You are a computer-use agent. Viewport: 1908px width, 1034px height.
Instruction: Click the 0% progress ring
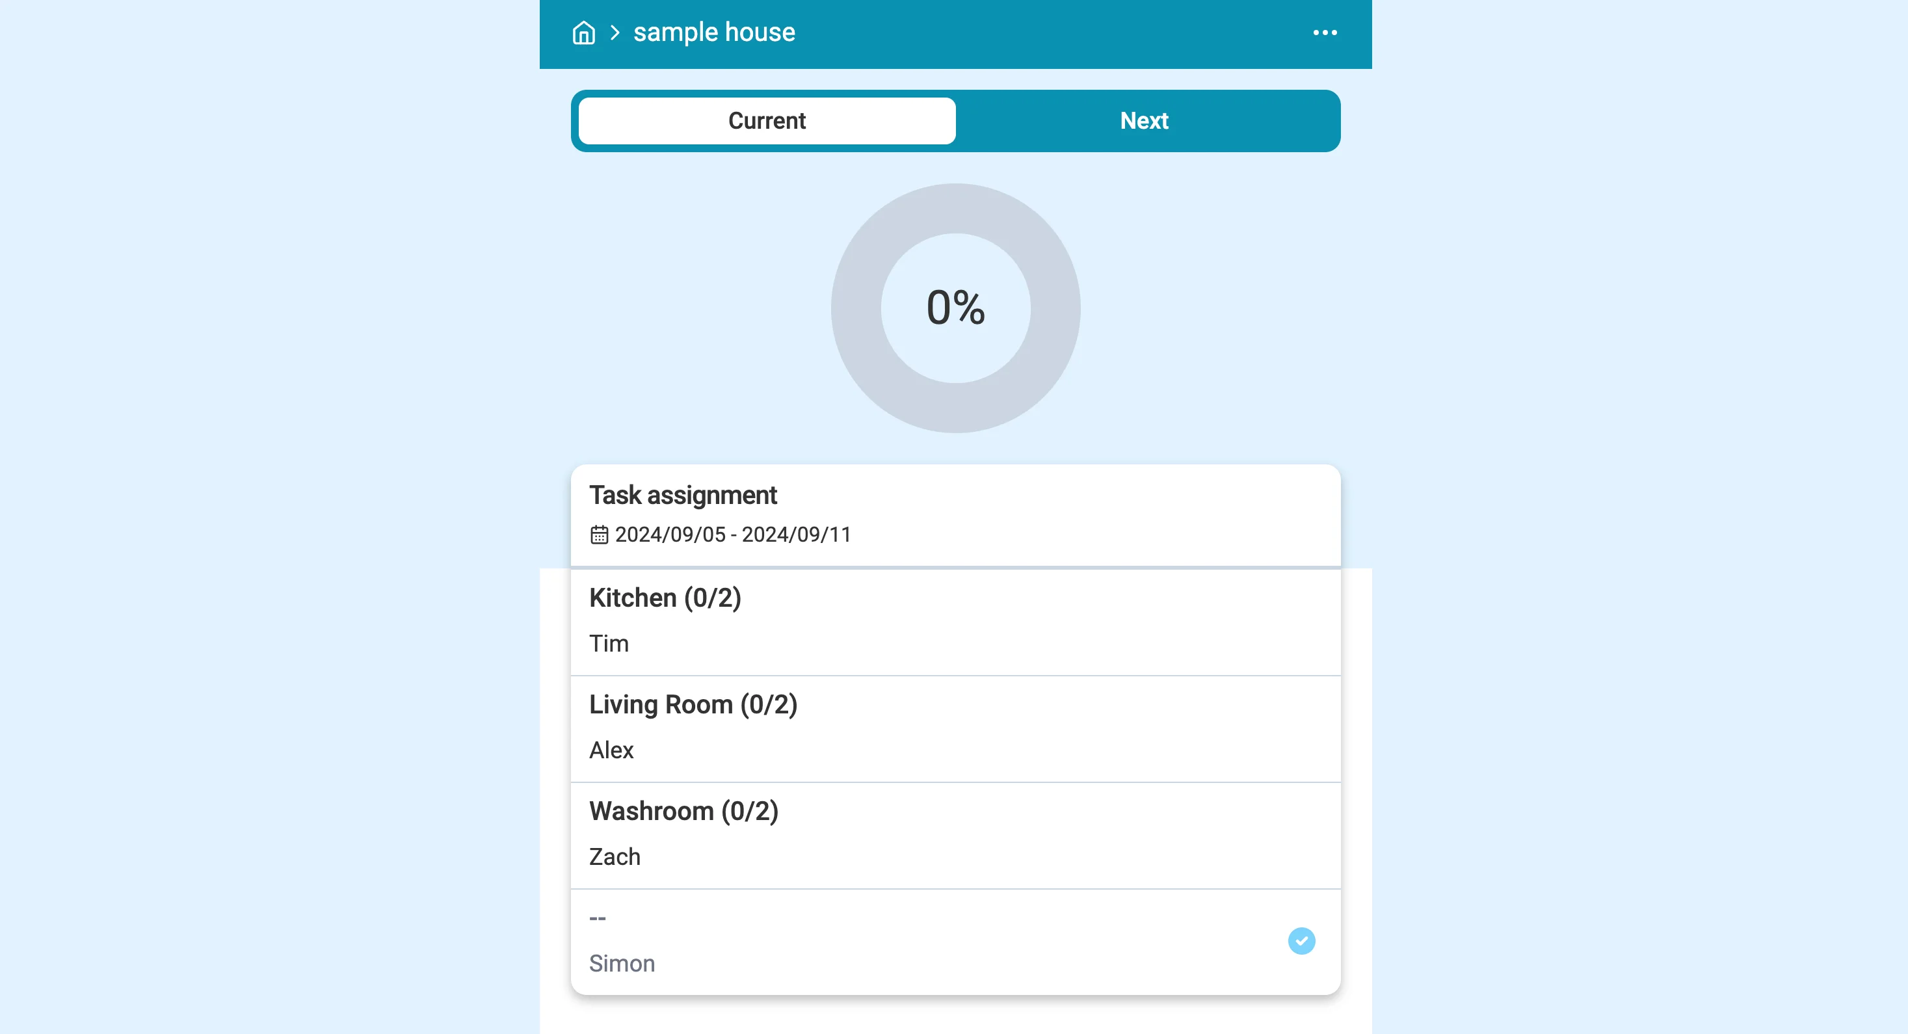(955, 308)
